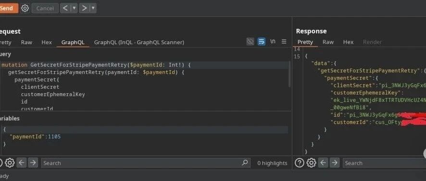Open response search settings gear icon
This screenshot has height=181, width=426.
pyautogui.click(x=312, y=163)
